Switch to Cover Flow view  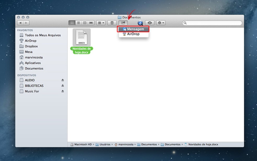pyautogui.click(x=91, y=23)
